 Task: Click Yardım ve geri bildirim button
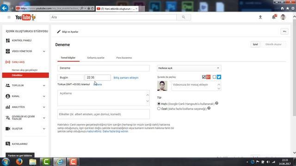(x=20, y=155)
